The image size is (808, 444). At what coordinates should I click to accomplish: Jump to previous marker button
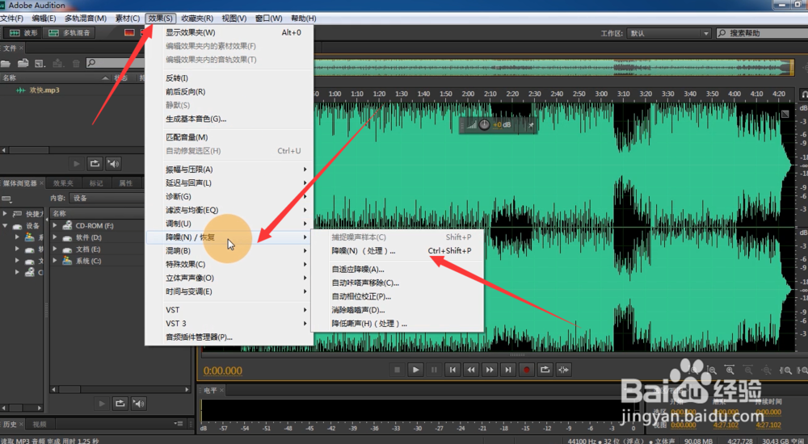[x=452, y=370]
